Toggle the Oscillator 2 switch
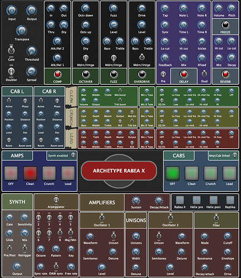This screenshot has width=241, height=278. pyautogui.click(x=170, y=217)
